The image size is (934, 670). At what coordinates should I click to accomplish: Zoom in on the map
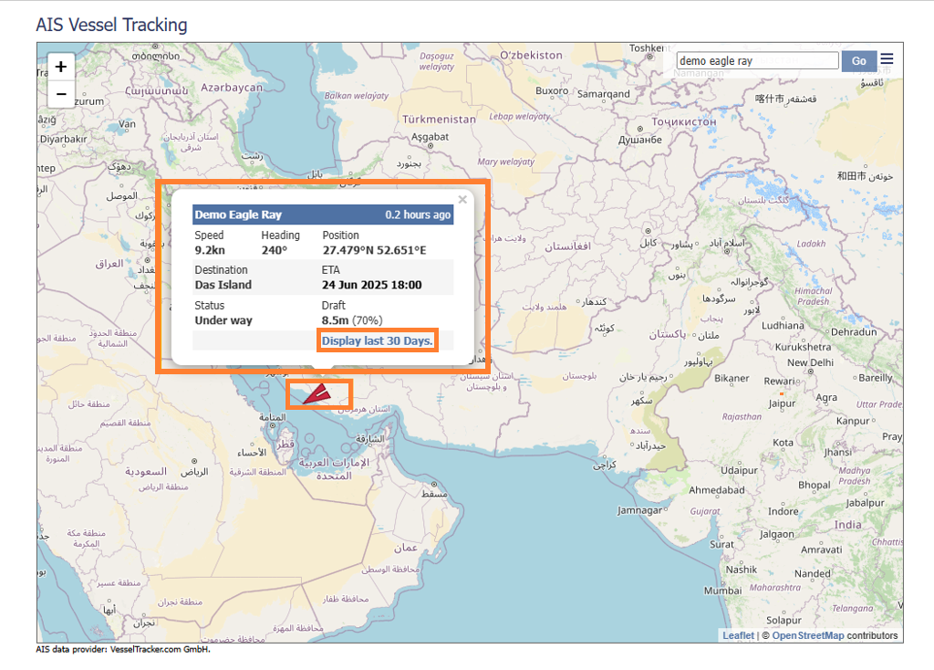61,67
